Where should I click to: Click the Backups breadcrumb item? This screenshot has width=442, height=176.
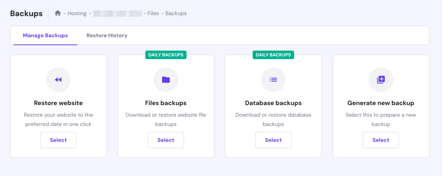176,13
